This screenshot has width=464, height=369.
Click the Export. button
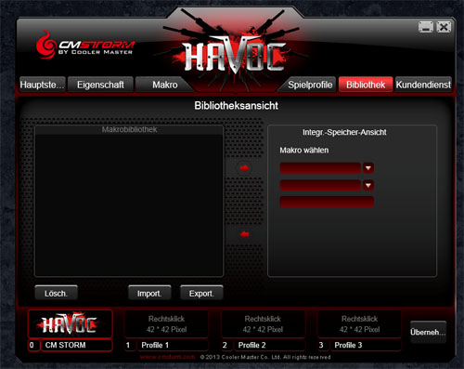click(201, 293)
